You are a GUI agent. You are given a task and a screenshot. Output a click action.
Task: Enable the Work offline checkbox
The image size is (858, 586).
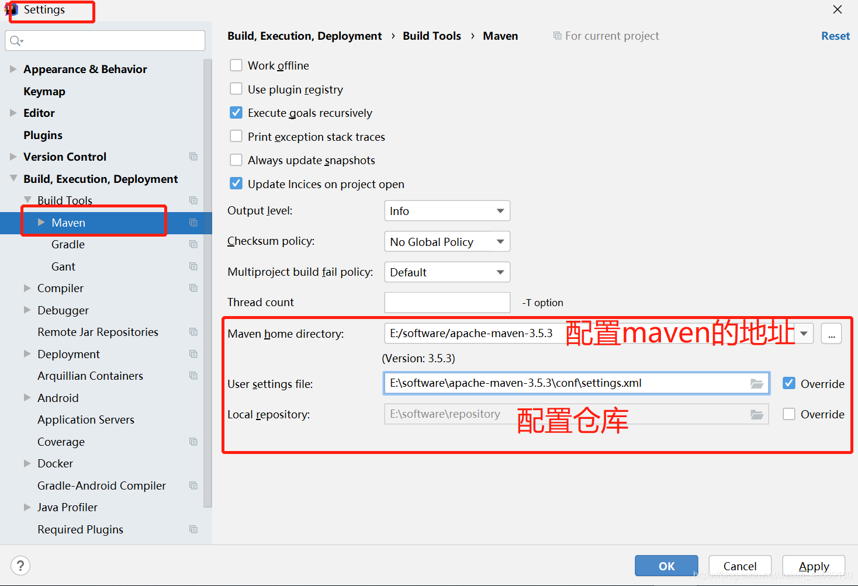[236, 65]
